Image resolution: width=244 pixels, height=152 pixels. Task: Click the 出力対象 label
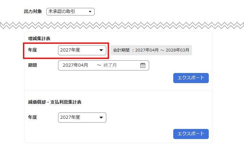pyautogui.click(x=33, y=12)
